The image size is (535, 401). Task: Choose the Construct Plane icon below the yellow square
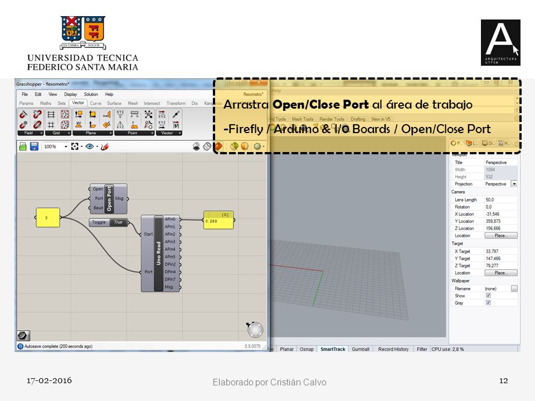pyautogui.click(x=93, y=125)
